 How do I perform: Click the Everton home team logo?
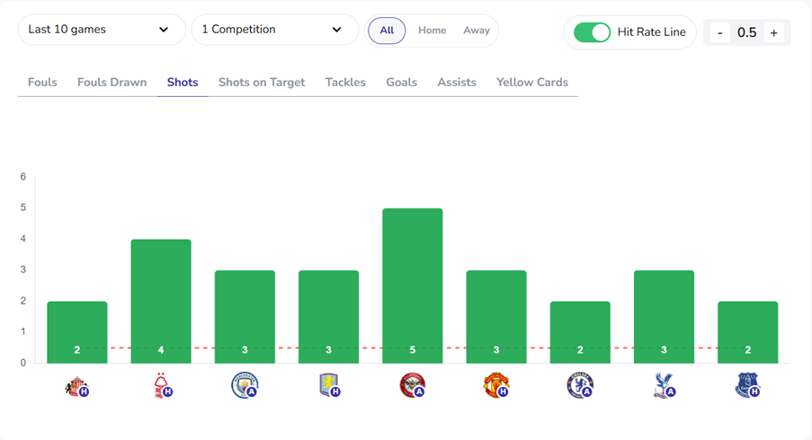[x=747, y=386]
